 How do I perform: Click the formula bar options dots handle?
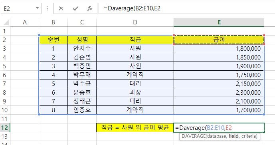pyautogui.click(x=47, y=8)
